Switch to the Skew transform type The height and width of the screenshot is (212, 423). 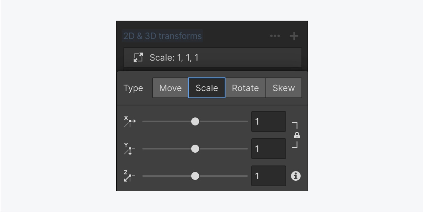284,88
